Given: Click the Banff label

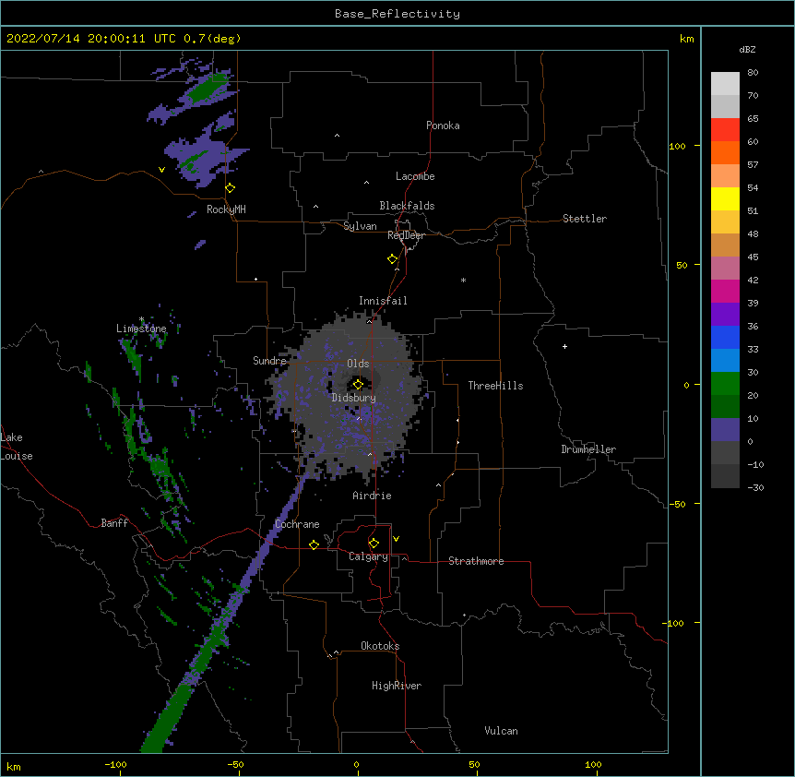Looking at the screenshot, I should point(114,523).
